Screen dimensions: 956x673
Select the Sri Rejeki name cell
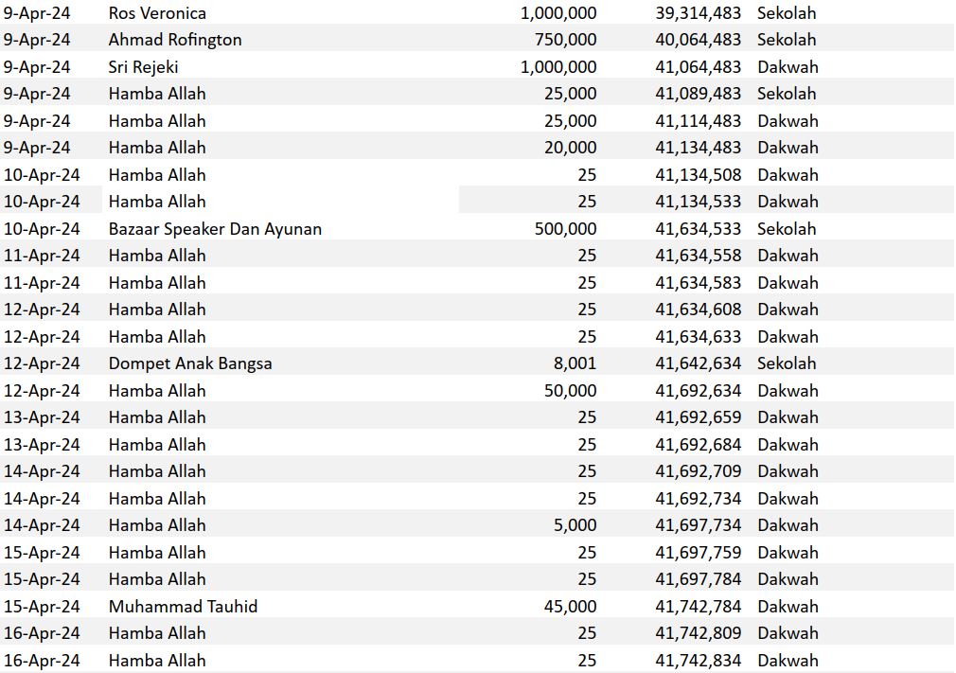click(144, 67)
